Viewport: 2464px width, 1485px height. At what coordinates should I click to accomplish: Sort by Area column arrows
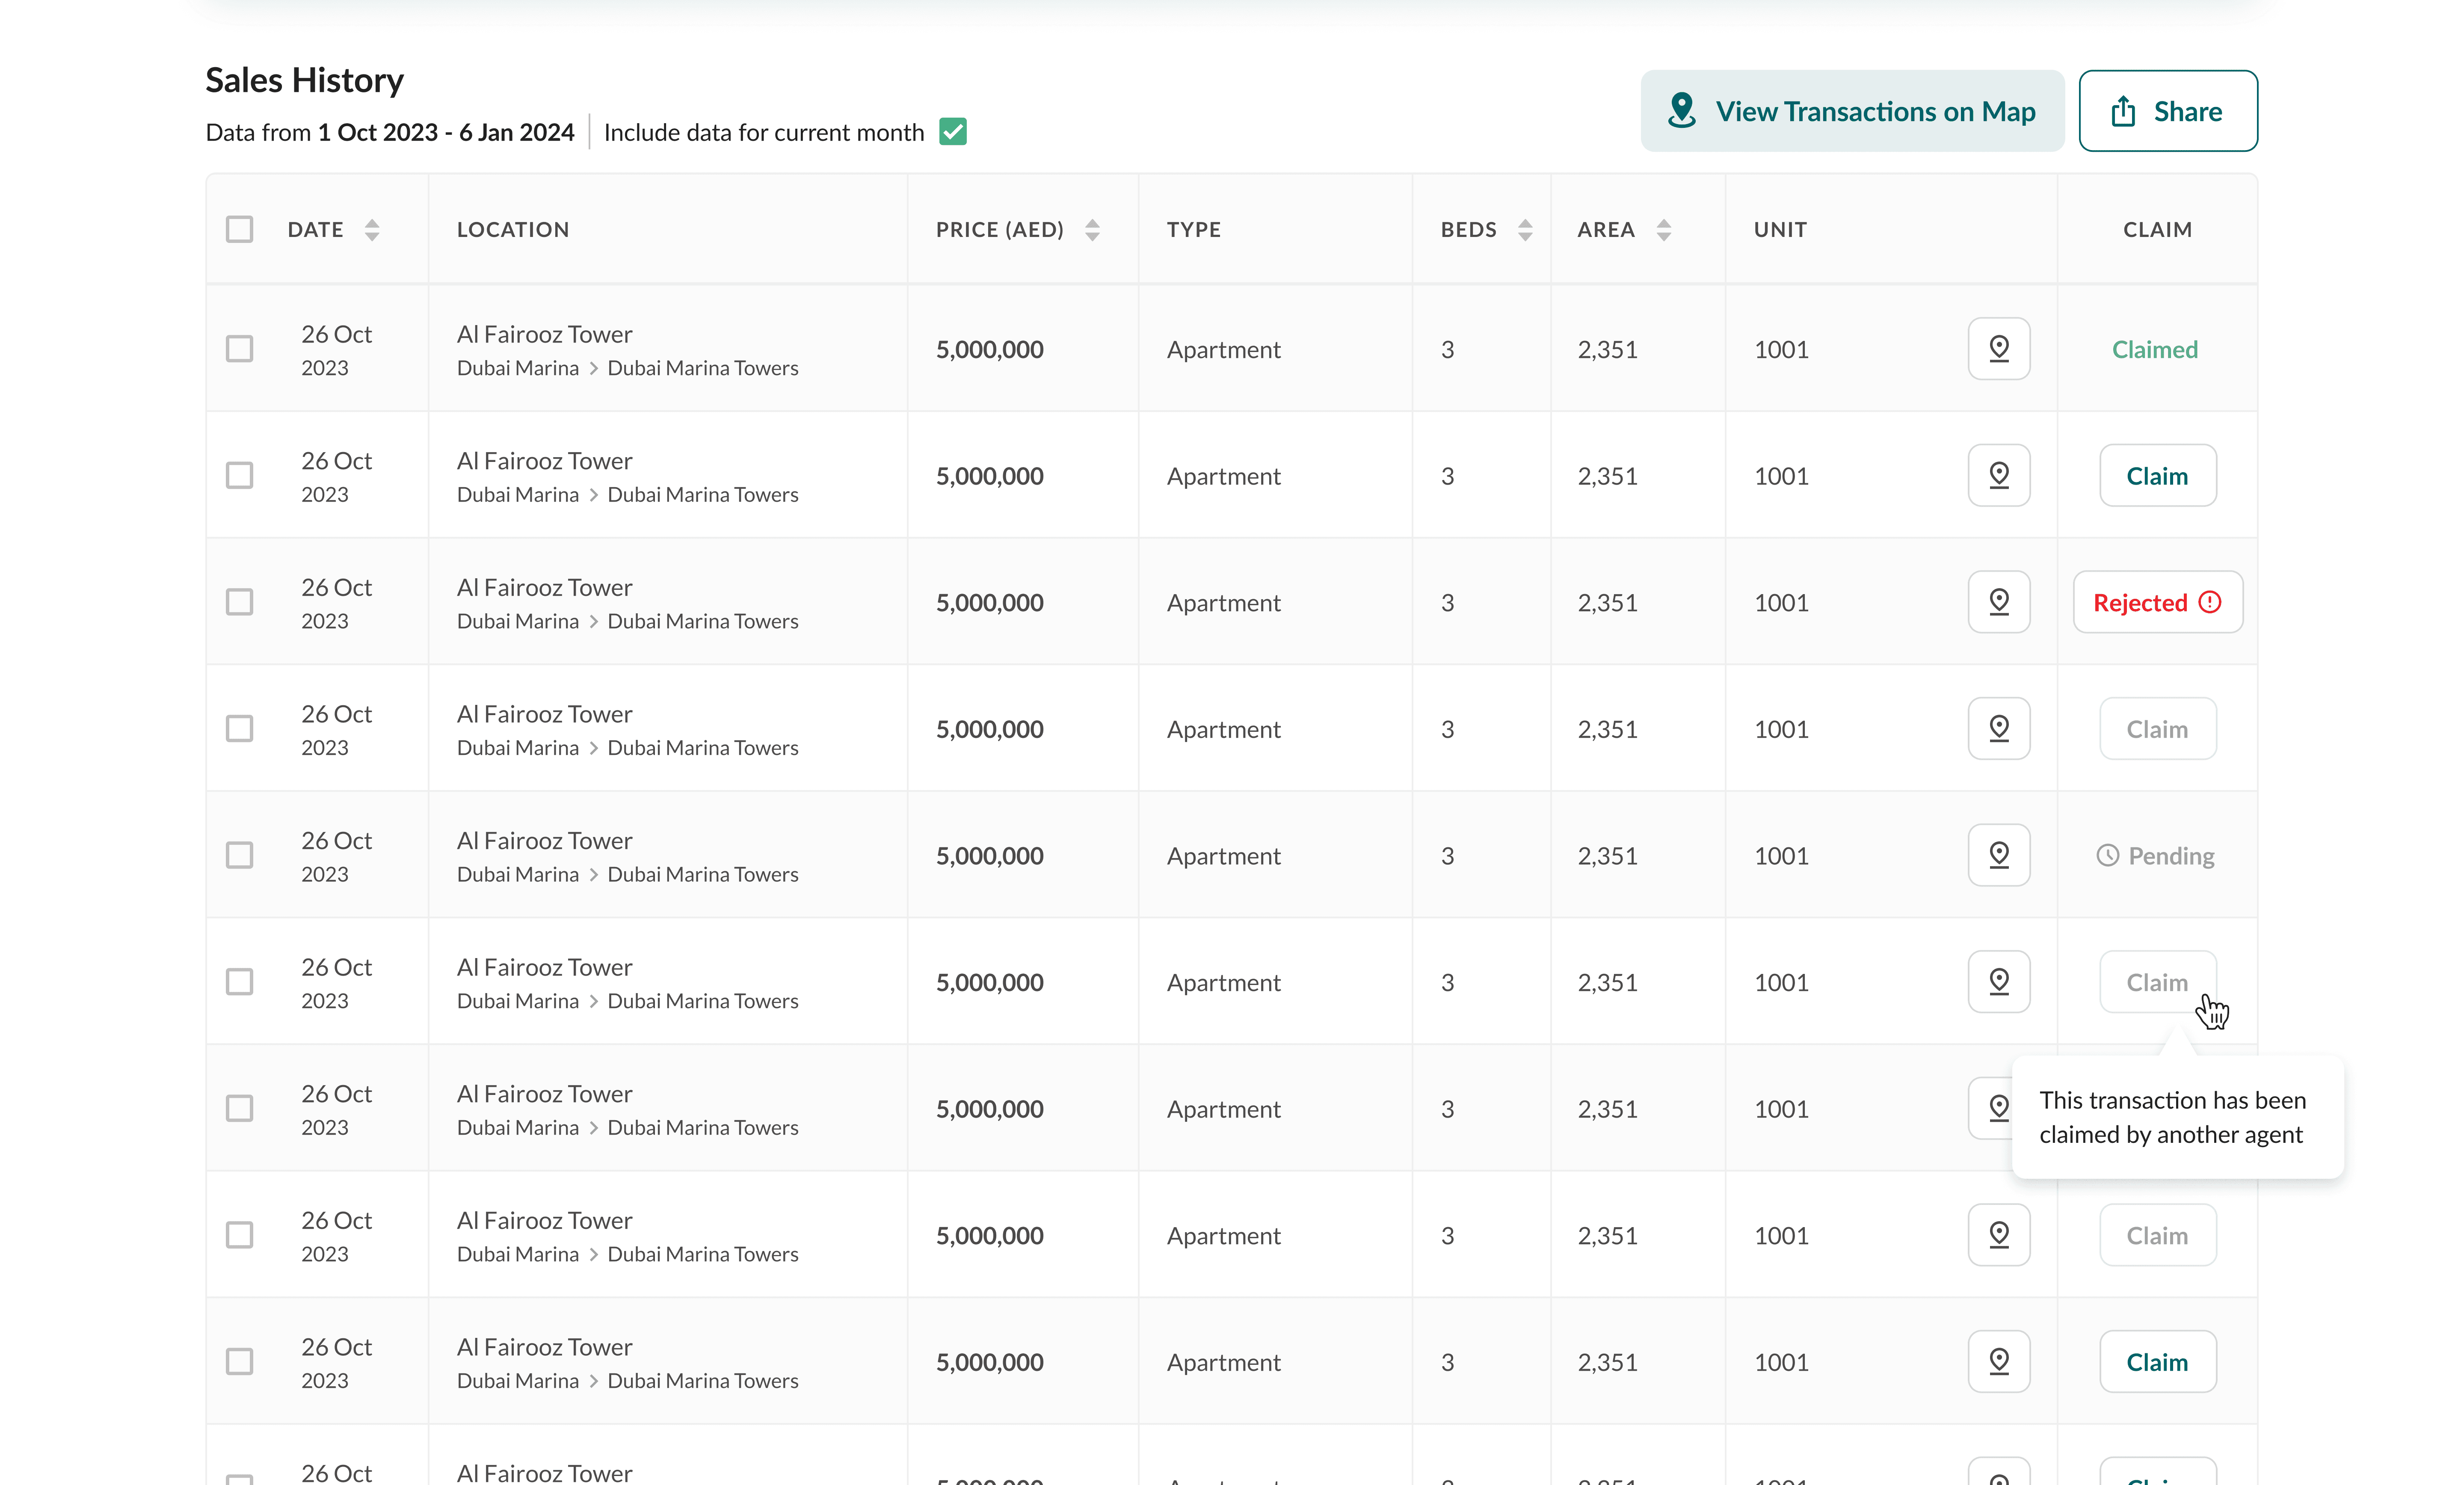1663,230
